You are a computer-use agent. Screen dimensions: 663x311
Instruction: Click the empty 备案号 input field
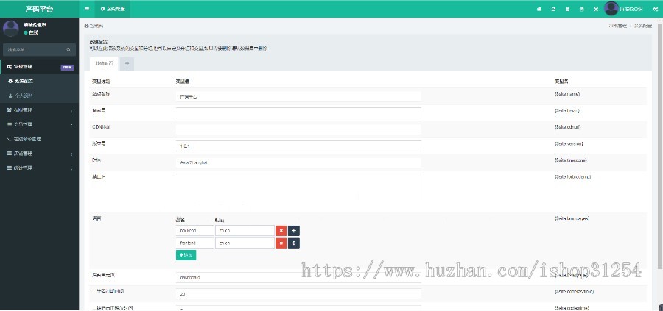coord(298,112)
